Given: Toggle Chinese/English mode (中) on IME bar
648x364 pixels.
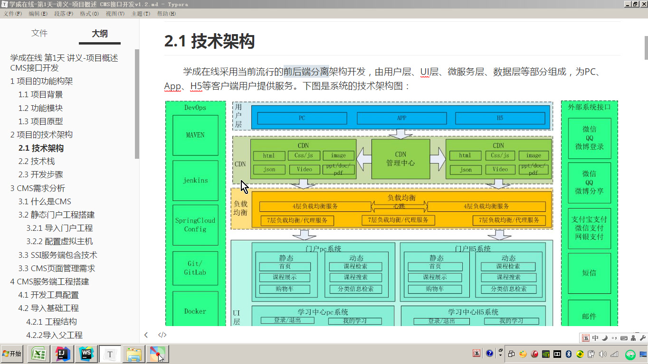Looking at the screenshot, I should coord(595,338).
